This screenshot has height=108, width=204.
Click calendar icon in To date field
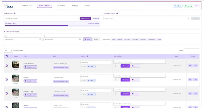(x=80, y=39)
